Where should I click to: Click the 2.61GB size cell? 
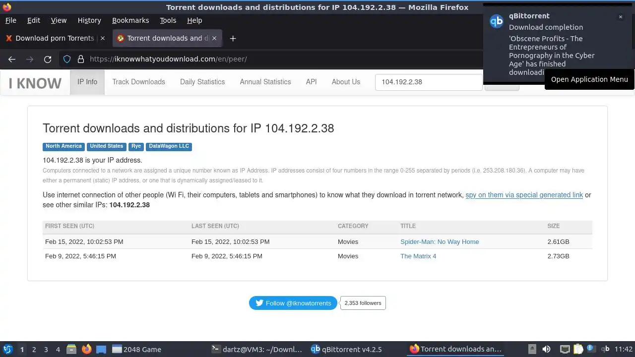click(559, 242)
